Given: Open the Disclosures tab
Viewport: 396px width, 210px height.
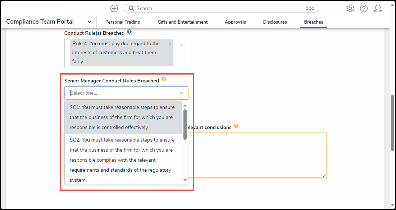Looking at the screenshot, I should 275,22.
